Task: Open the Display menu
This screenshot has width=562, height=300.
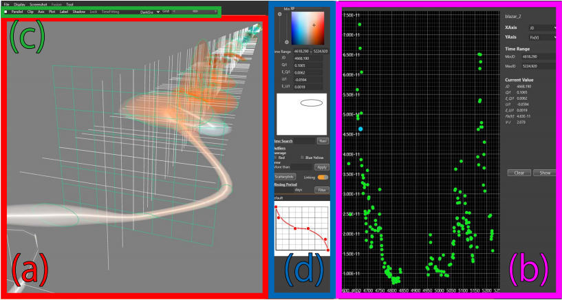Action: (x=21, y=4)
